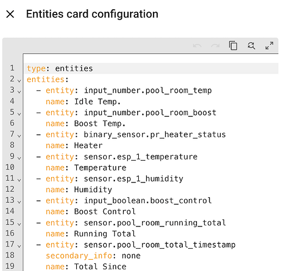Click the 'Humidity' name value on line 12
284x271 pixels.
tap(93, 190)
